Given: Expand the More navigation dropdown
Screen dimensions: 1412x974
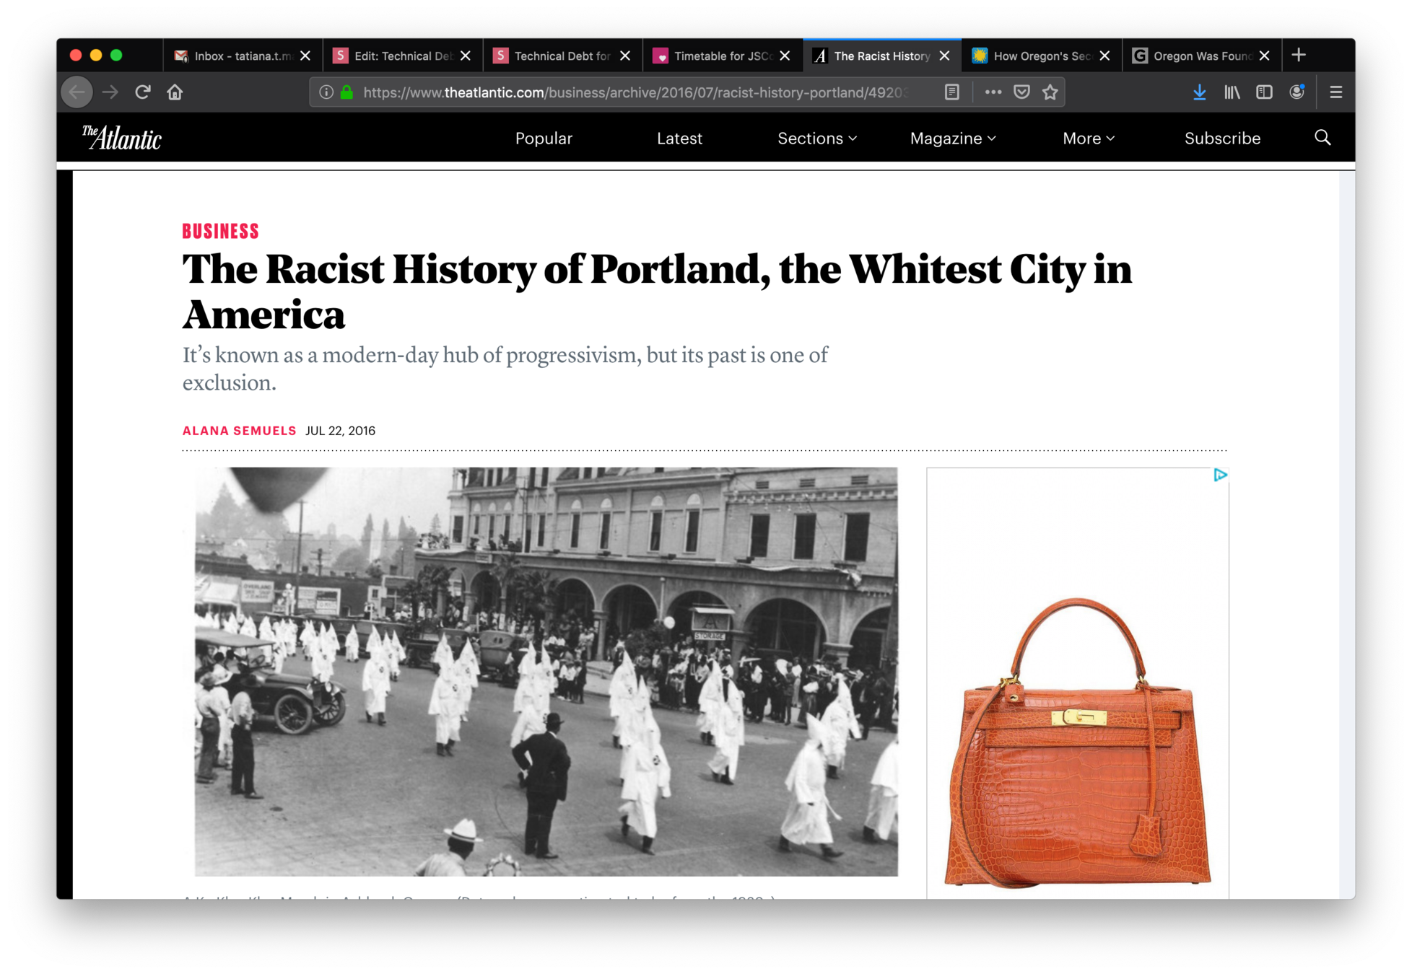Looking at the screenshot, I should [1088, 139].
